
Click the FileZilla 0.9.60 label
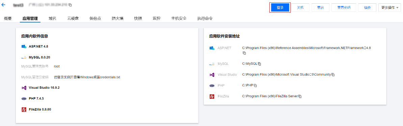tap(40, 109)
